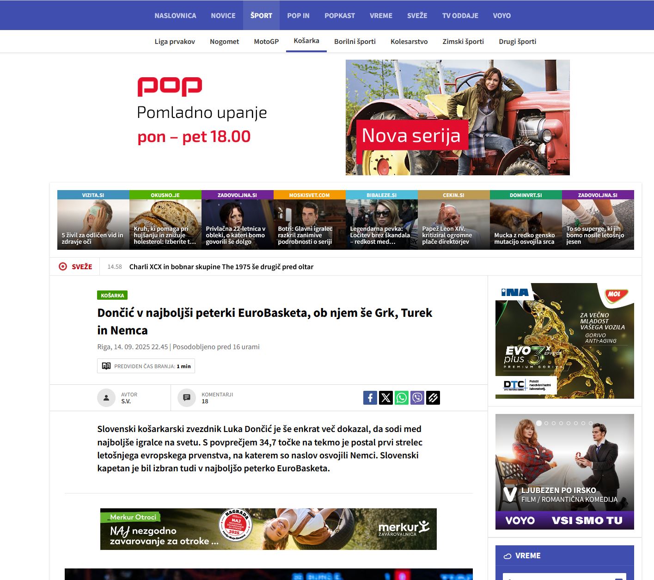The width and height of the screenshot is (654, 580).
Task: Open comments via speech bubble icon
Action: 187,398
